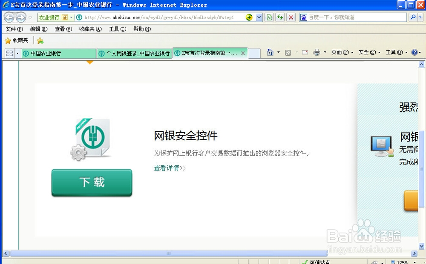This screenshot has height=264, width=426.
Task: Open recent pages dropdown beside navigation arrows
Action: tap(30, 17)
